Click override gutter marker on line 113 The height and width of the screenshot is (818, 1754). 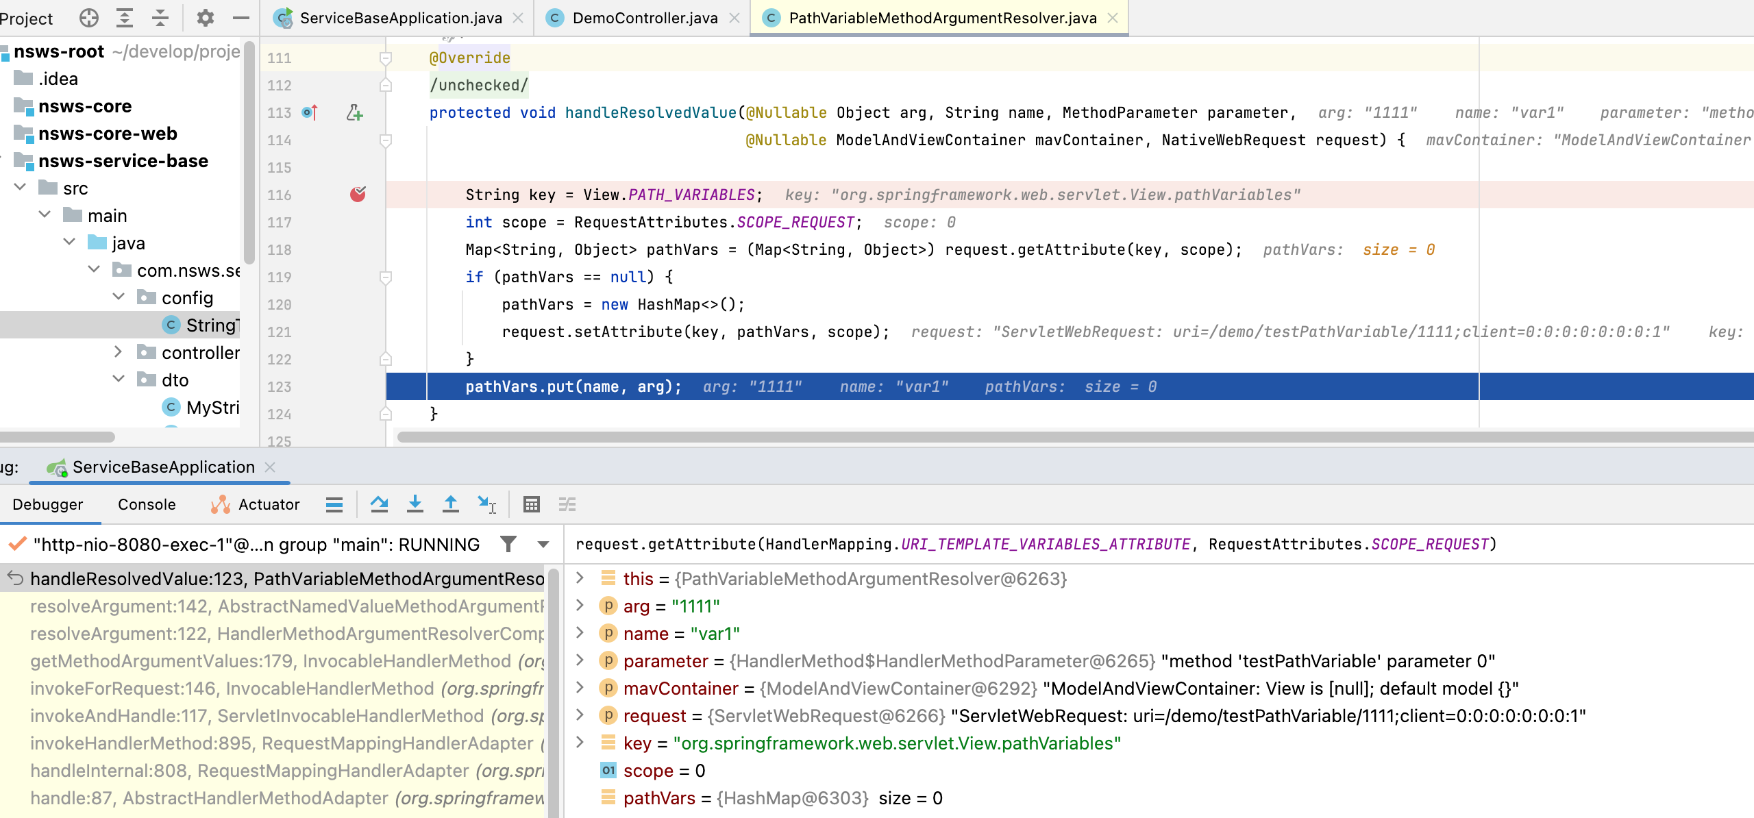click(x=310, y=112)
